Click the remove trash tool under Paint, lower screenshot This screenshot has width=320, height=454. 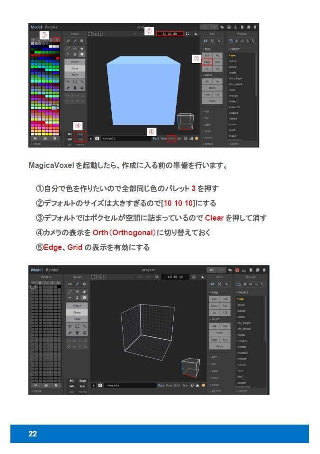77,333
